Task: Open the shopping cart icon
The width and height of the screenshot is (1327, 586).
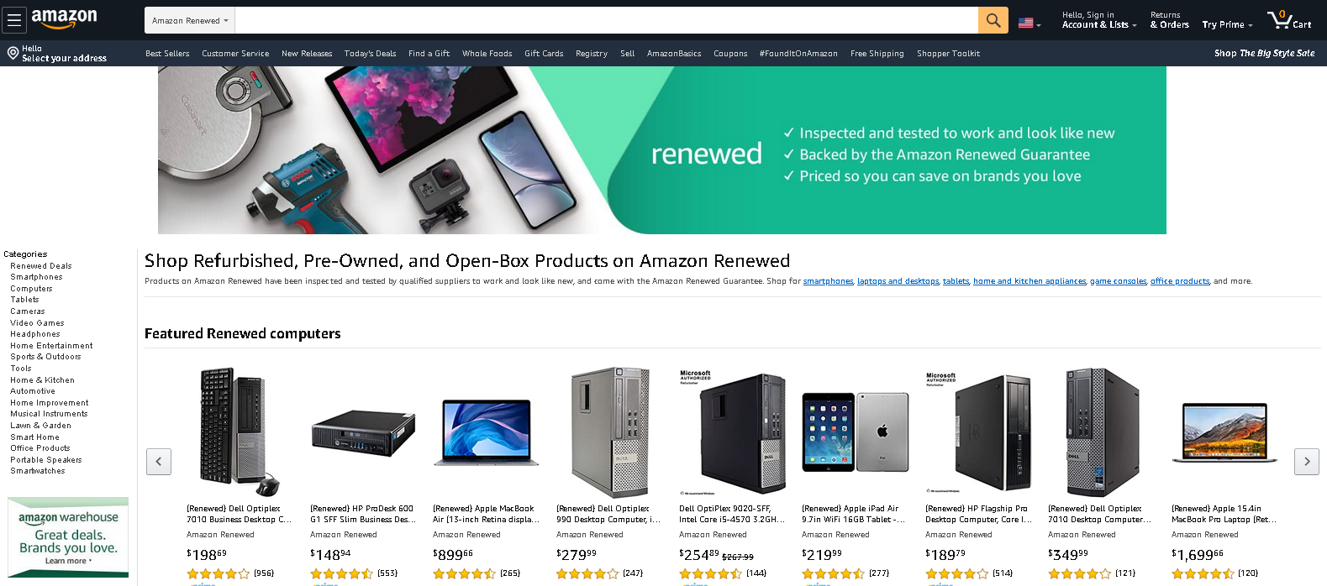Action: (1289, 20)
